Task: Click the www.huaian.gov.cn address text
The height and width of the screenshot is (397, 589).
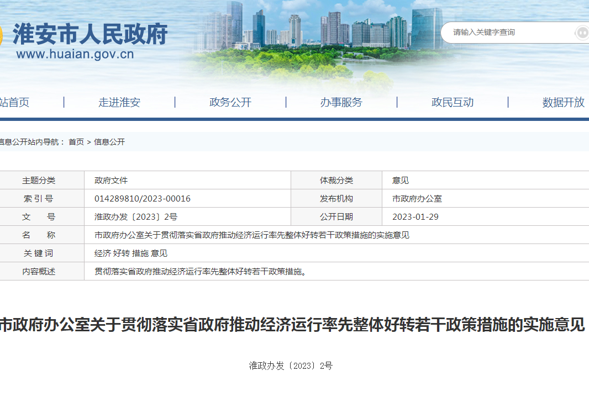Action: (75, 54)
